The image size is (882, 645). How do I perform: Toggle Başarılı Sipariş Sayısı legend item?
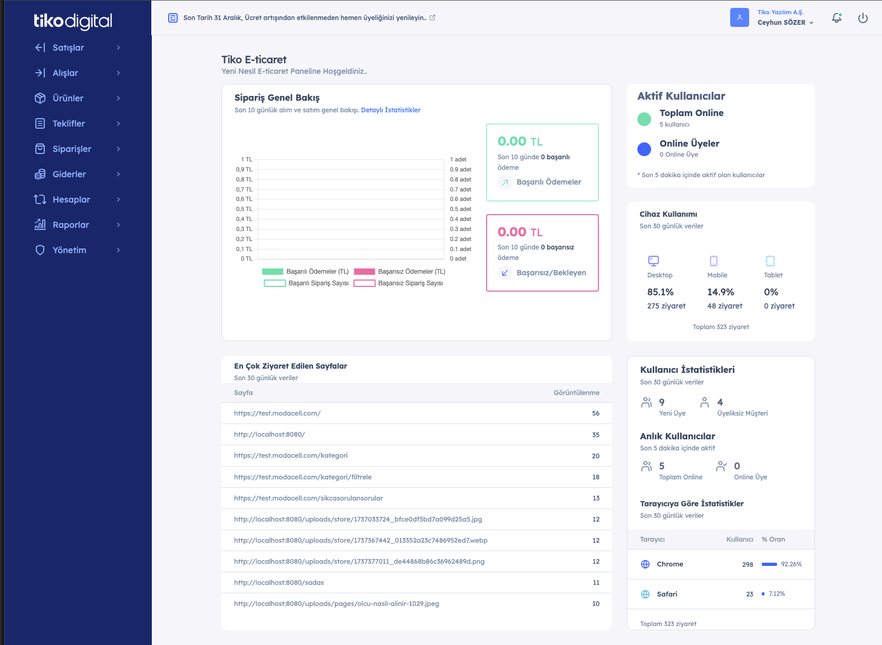[306, 283]
